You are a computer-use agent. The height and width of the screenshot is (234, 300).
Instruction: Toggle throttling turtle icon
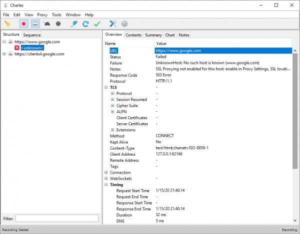(47, 24)
